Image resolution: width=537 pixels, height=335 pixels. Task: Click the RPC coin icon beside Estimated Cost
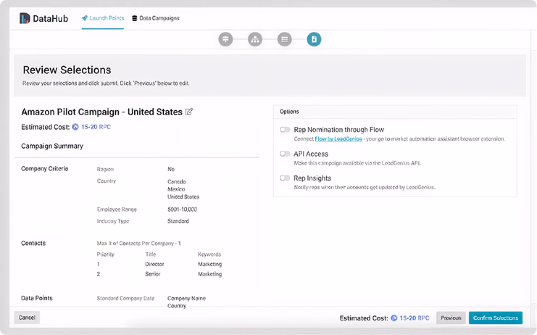coord(75,127)
